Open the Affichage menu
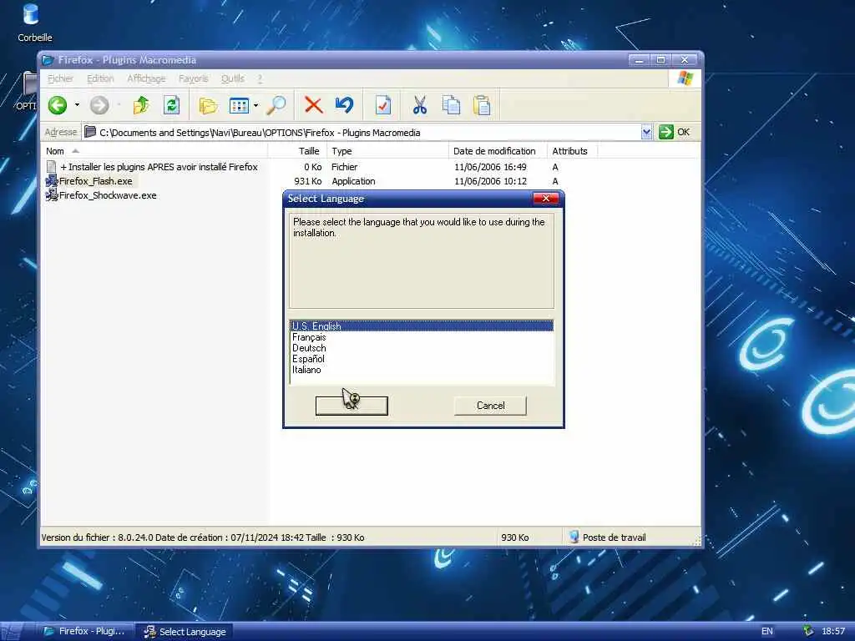 146,78
